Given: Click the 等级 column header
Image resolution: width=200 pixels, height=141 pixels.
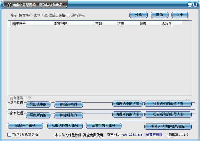Looking at the screenshot, I should (149, 24).
